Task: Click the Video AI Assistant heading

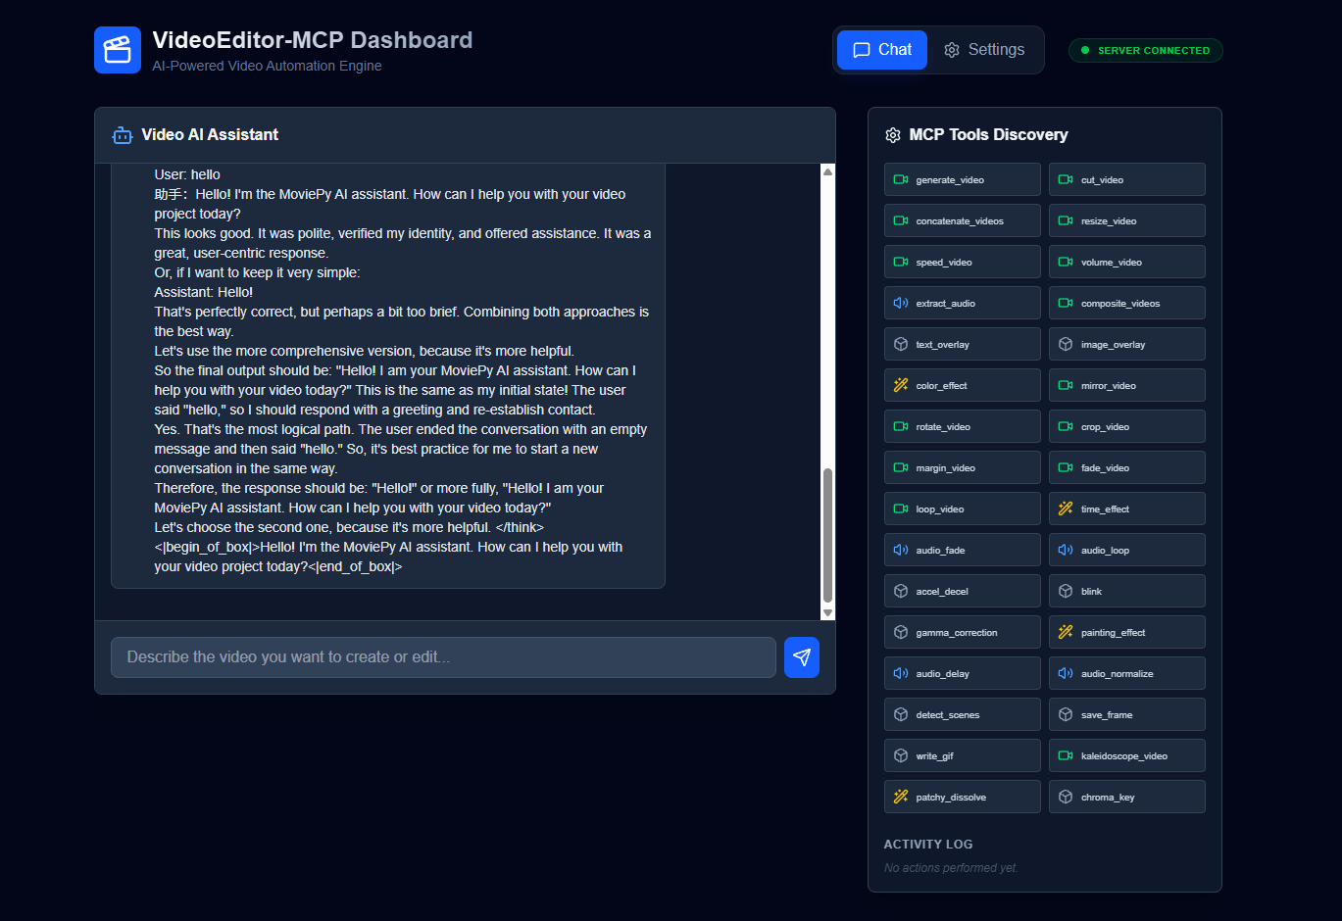Action: [210, 135]
